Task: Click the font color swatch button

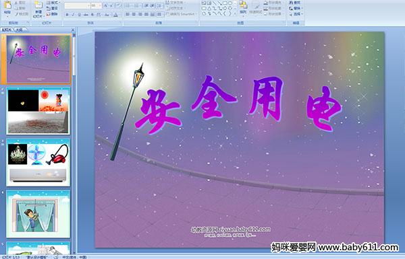Action: pyautogui.click(x=115, y=15)
